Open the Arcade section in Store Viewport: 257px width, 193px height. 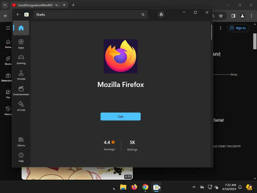point(21,75)
